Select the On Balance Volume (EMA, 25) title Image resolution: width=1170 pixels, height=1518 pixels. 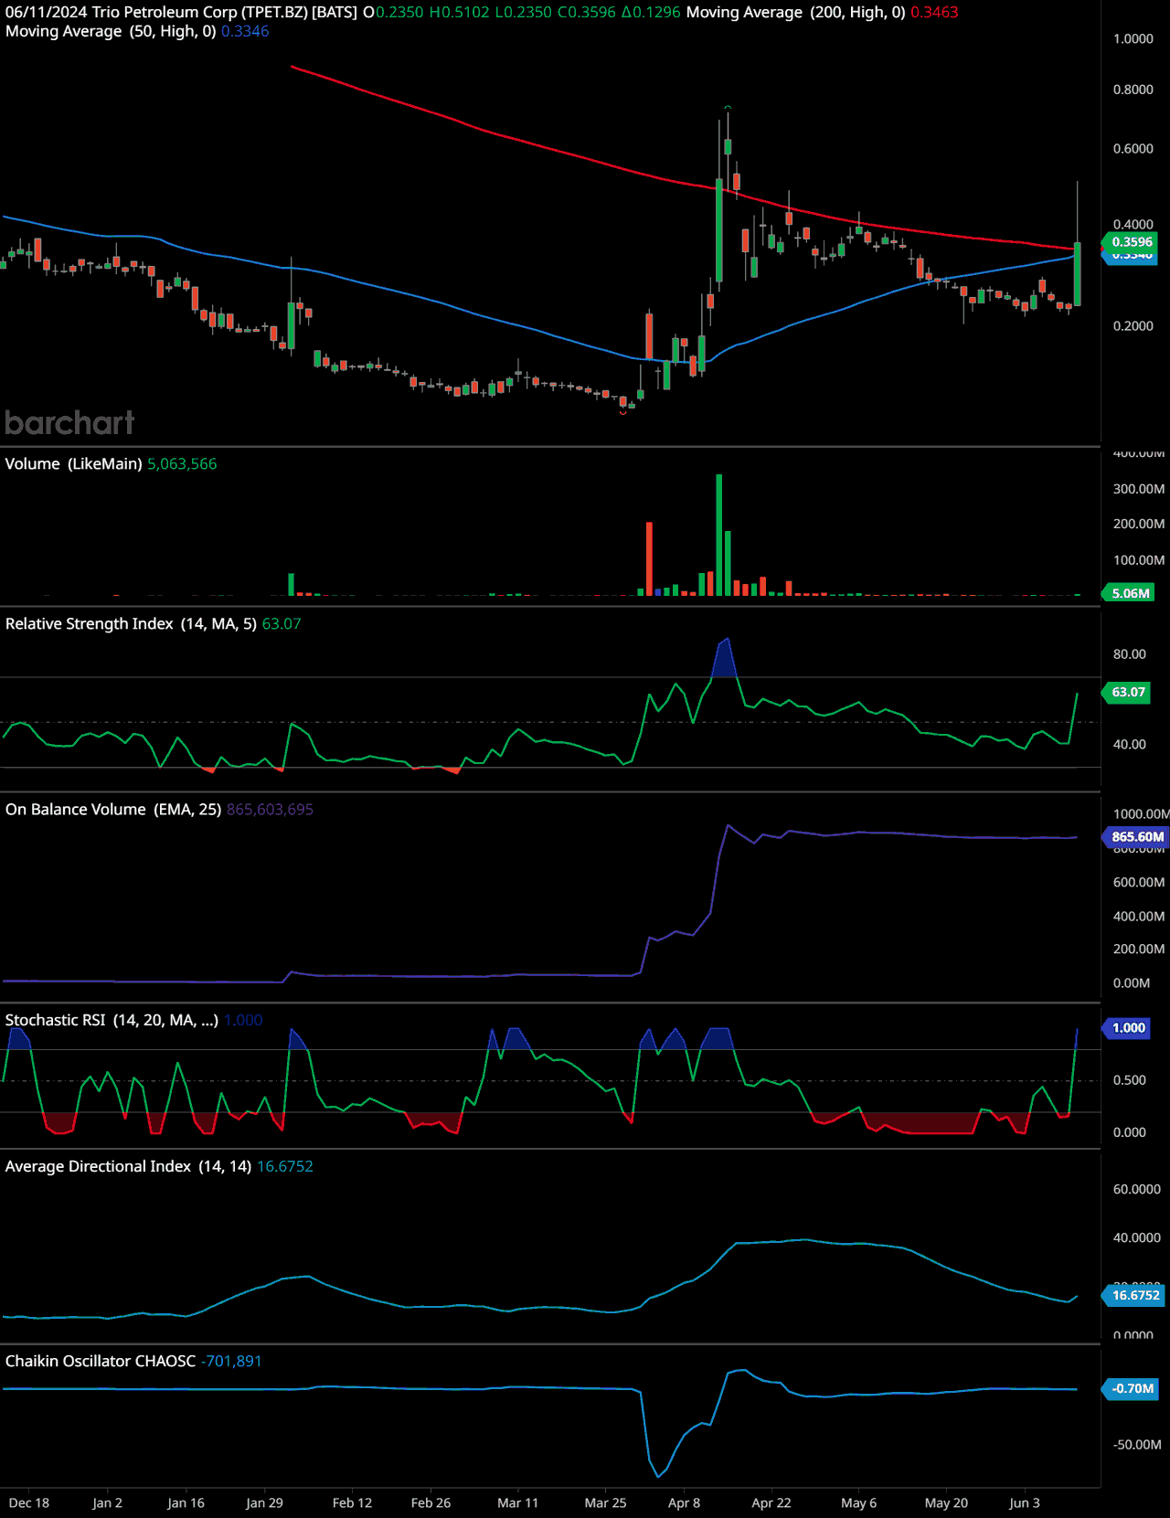(113, 810)
